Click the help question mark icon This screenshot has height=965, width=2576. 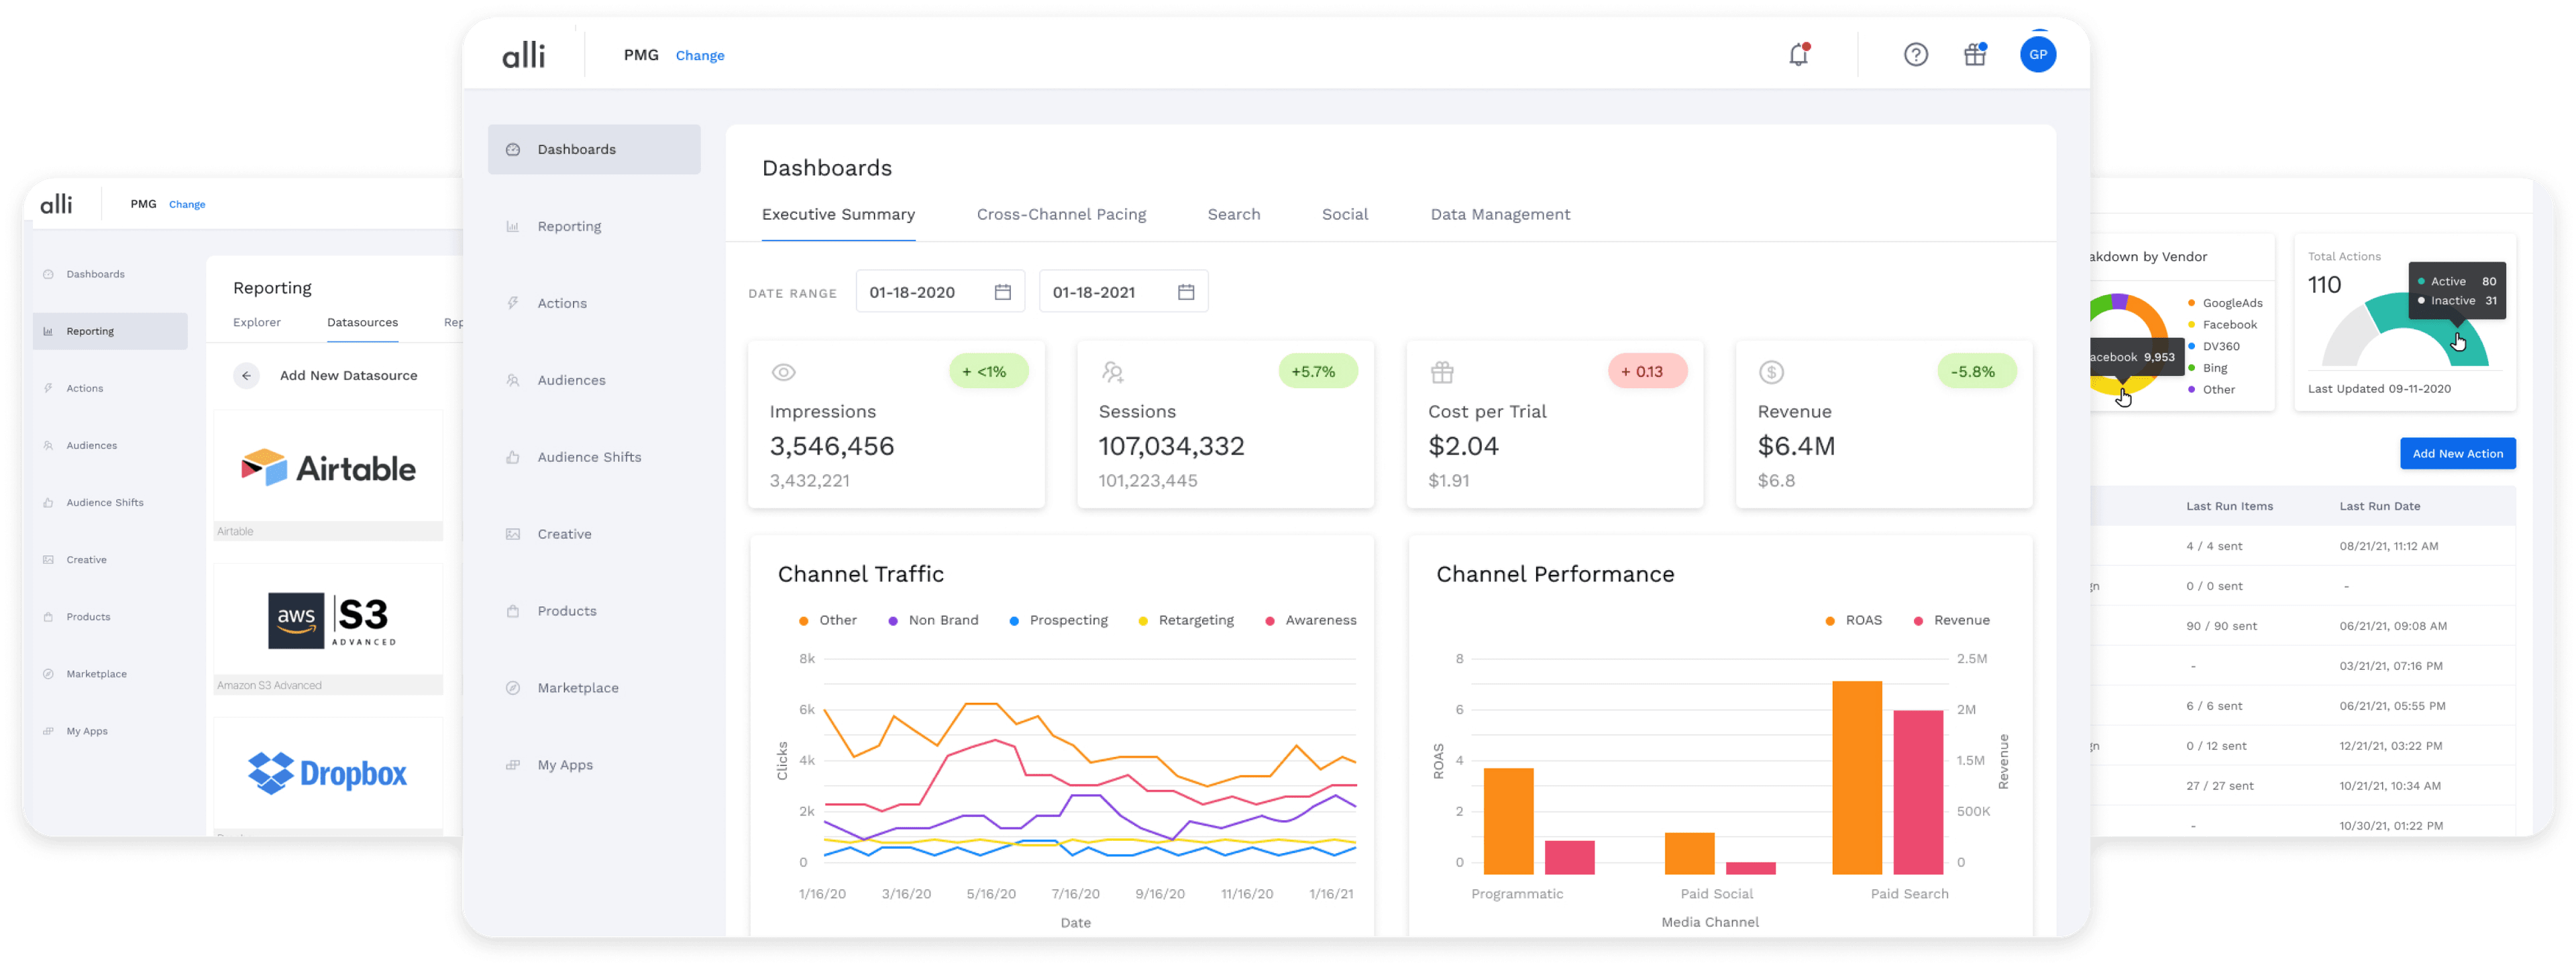[x=1915, y=55]
